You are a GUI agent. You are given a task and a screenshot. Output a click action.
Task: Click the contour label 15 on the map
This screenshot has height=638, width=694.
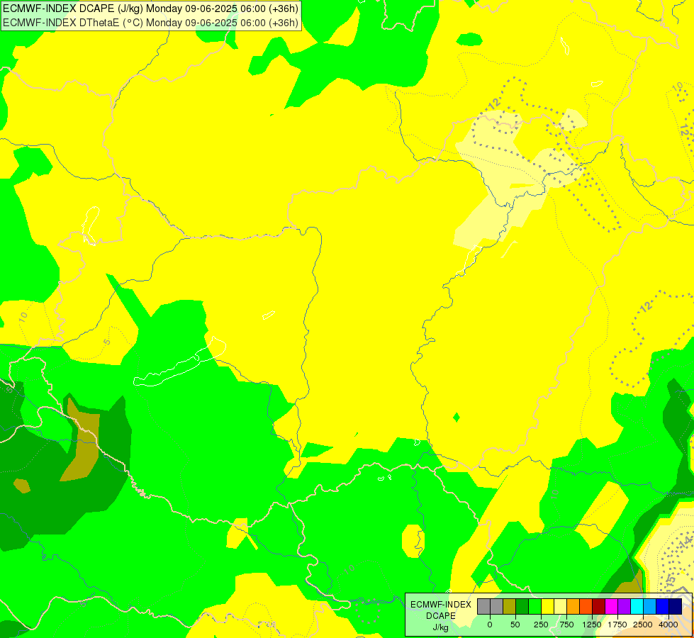point(671,579)
